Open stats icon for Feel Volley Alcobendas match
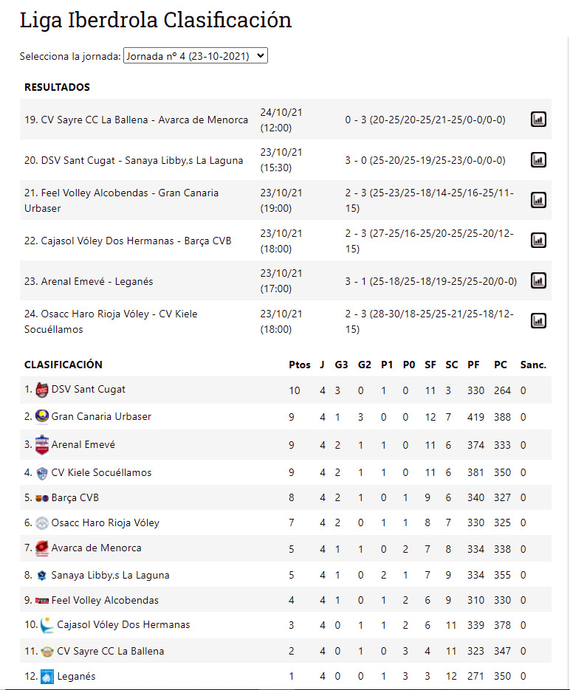The width and height of the screenshot is (570, 690). [538, 200]
